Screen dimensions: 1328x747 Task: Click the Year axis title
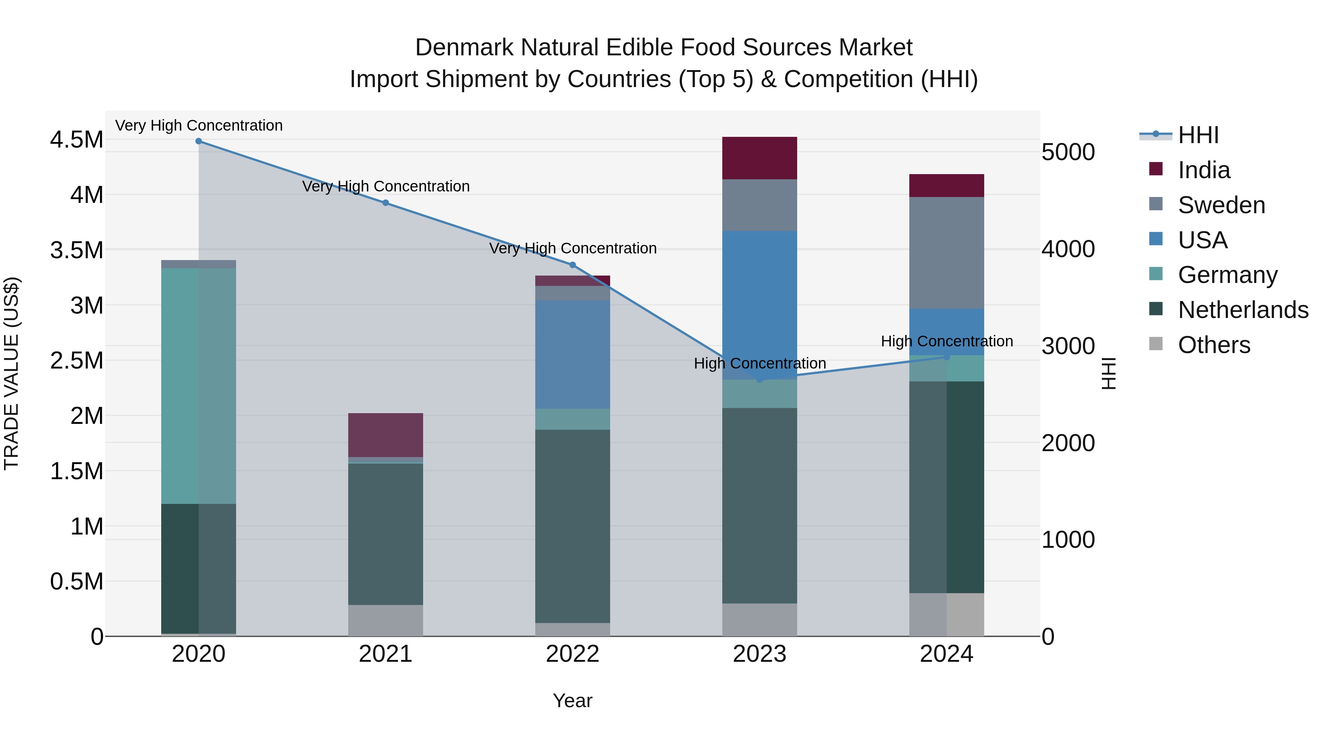(572, 701)
